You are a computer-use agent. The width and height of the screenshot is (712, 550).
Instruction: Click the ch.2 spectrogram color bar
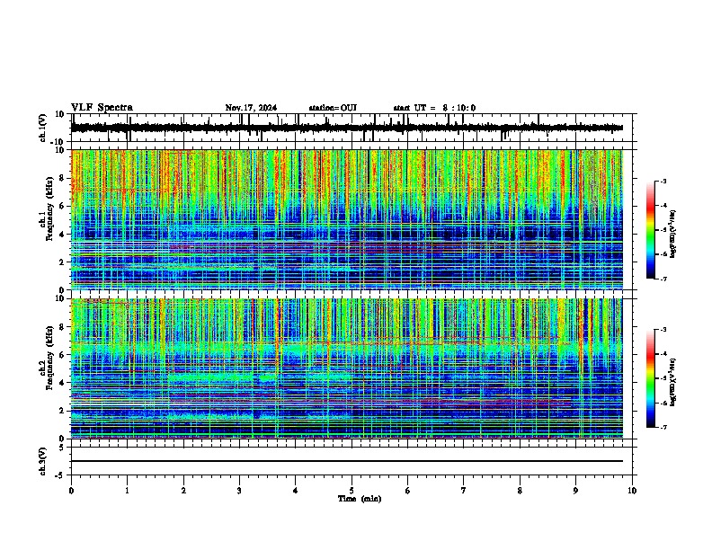click(651, 378)
